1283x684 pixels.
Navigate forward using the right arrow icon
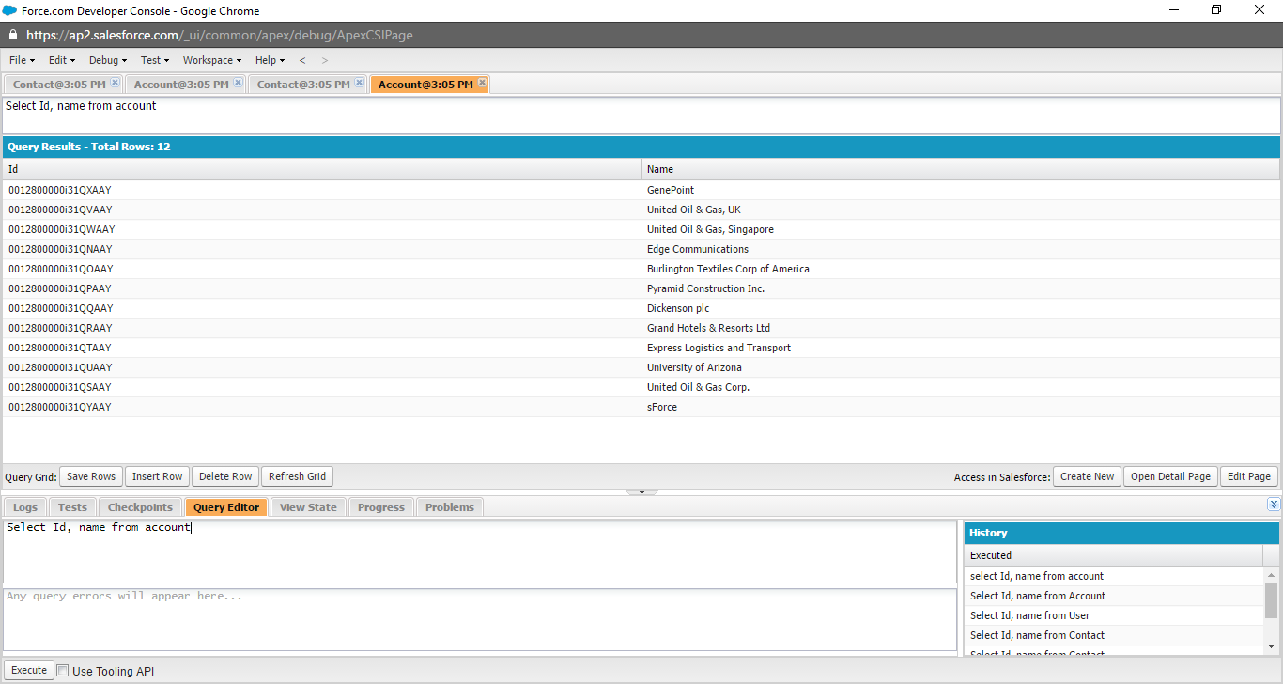(324, 59)
